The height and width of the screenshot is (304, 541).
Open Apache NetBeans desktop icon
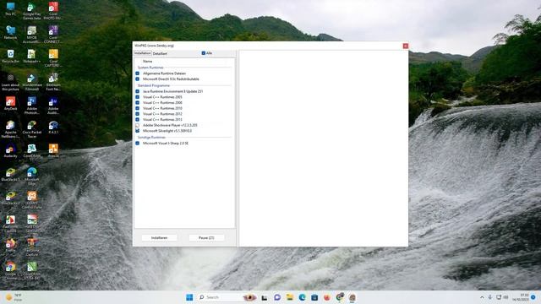(x=10, y=129)
